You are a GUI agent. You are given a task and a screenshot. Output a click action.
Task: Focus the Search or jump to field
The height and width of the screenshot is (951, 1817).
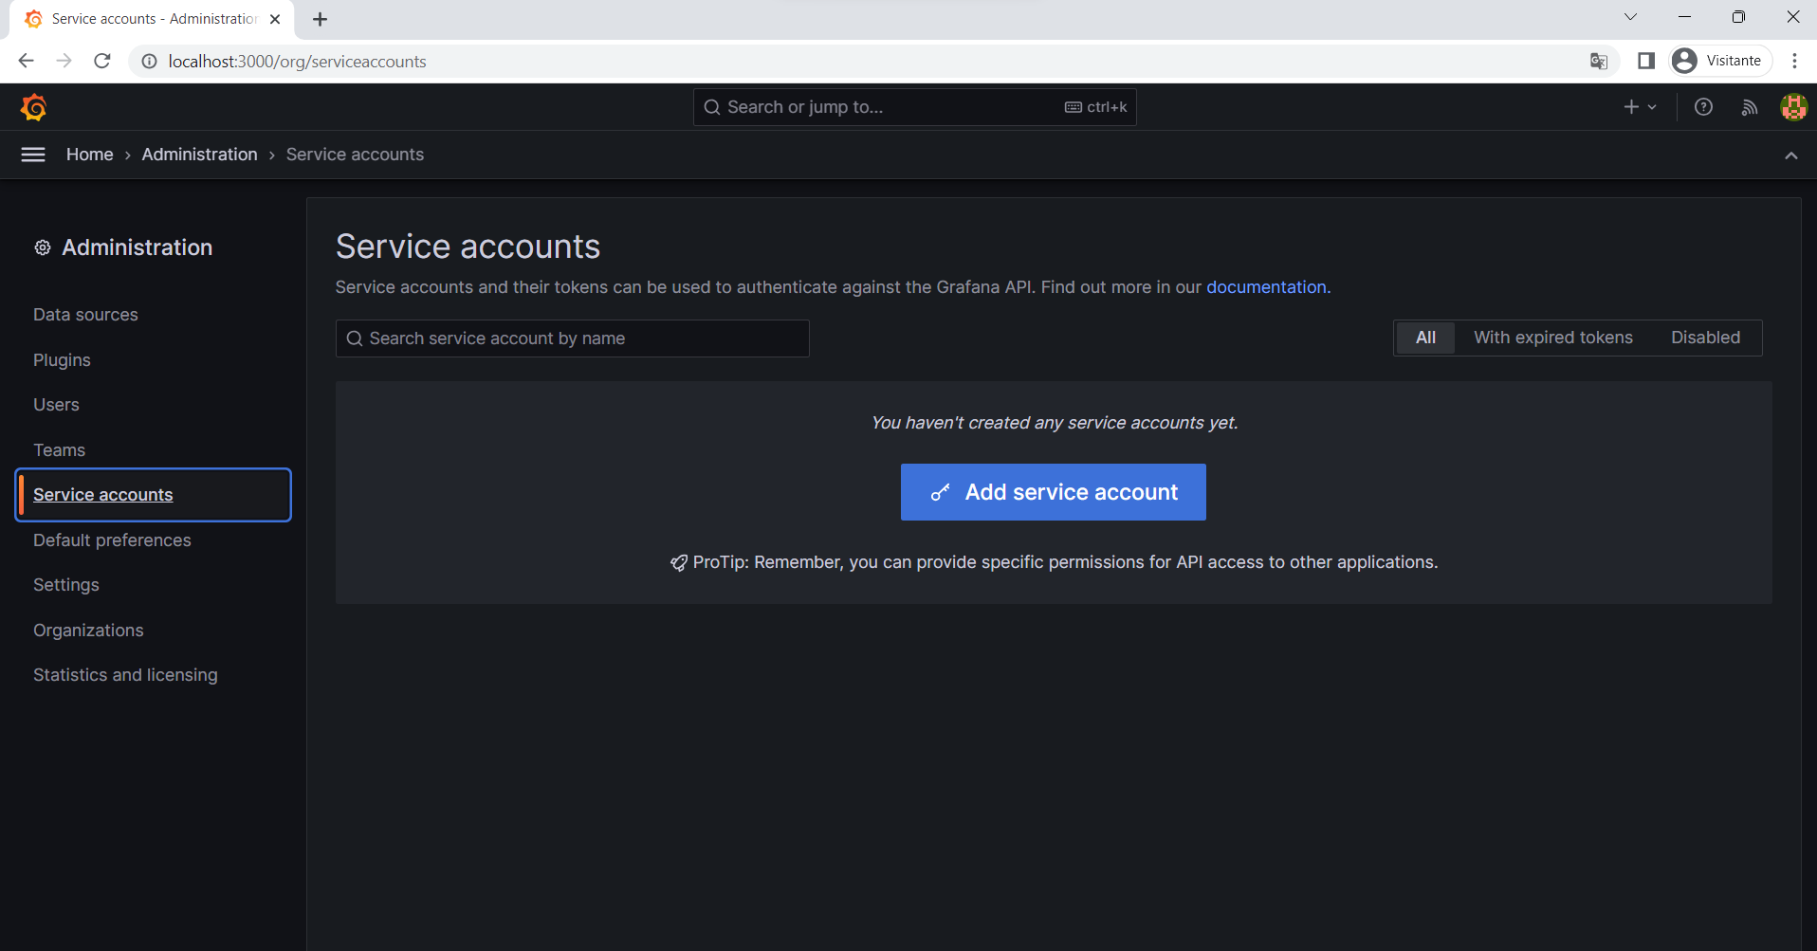pos(914,107)
